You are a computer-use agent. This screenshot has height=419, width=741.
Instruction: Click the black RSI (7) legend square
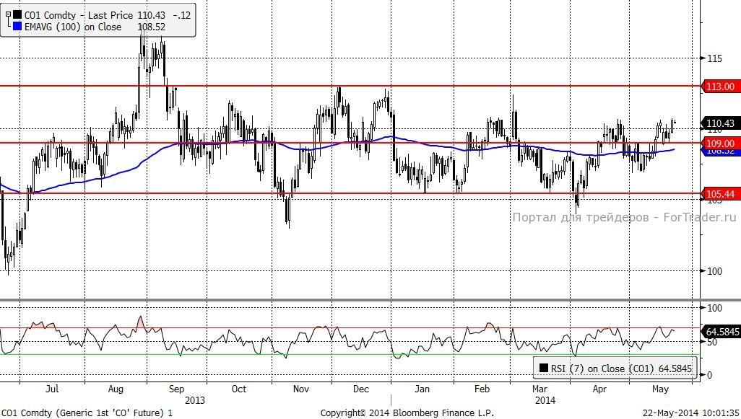pos(543,369)
